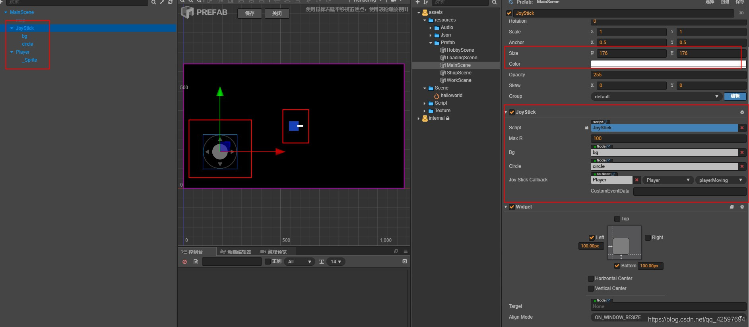Click the helloworld scene fire icon

tap(437, 95)
